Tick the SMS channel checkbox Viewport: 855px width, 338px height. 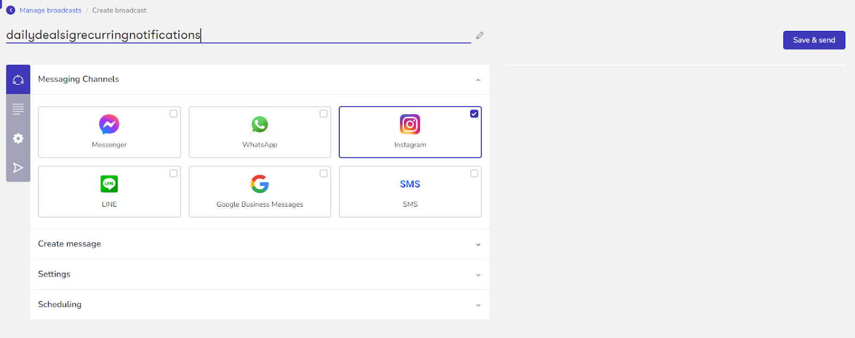pyautogui.click(x=474, y=174)
